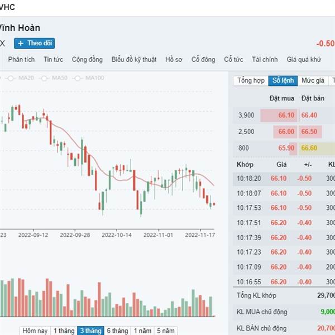Click the Theo dõi follow button
Image resolution: width=335 pixels, height=335 pixels.
pos(34,43)
